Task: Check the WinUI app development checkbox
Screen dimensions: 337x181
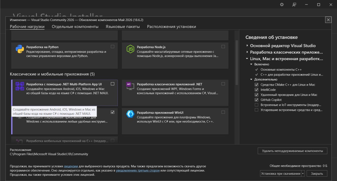Action: coord(223,112)
